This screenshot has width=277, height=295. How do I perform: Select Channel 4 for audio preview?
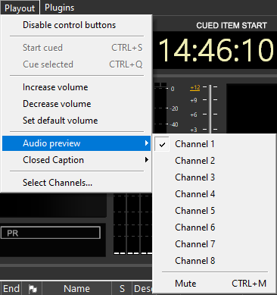214,194
